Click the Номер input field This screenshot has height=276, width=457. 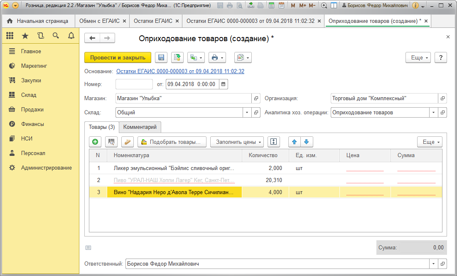(134, 84)
